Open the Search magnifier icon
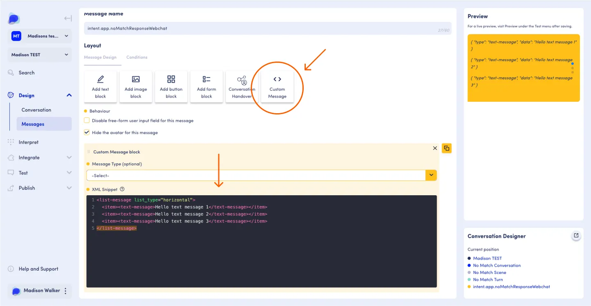 click(x=11, y=73)
